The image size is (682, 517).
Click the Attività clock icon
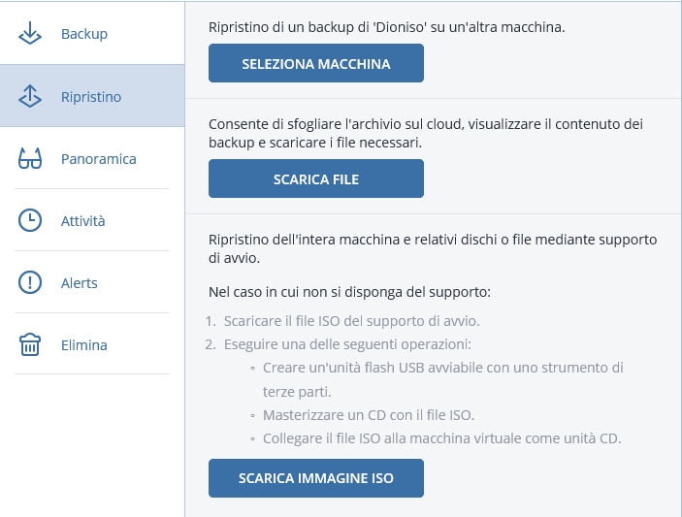30,220
